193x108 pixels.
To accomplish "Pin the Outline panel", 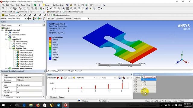I will (x=45, y=22).
